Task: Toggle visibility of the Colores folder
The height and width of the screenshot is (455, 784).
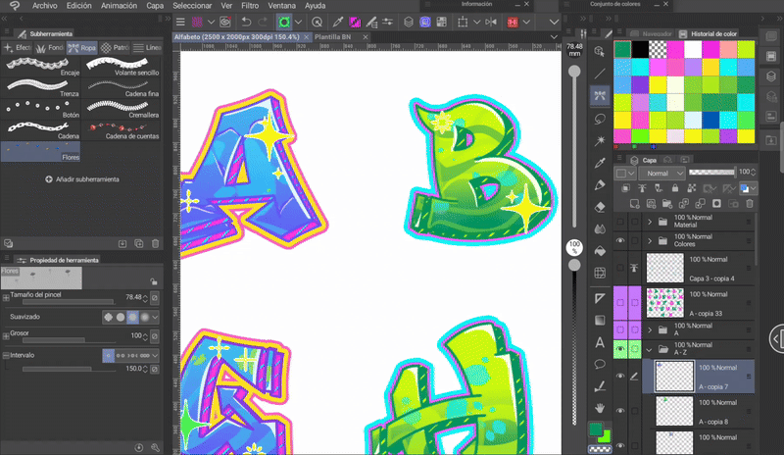Action: (x=619, y=241)
